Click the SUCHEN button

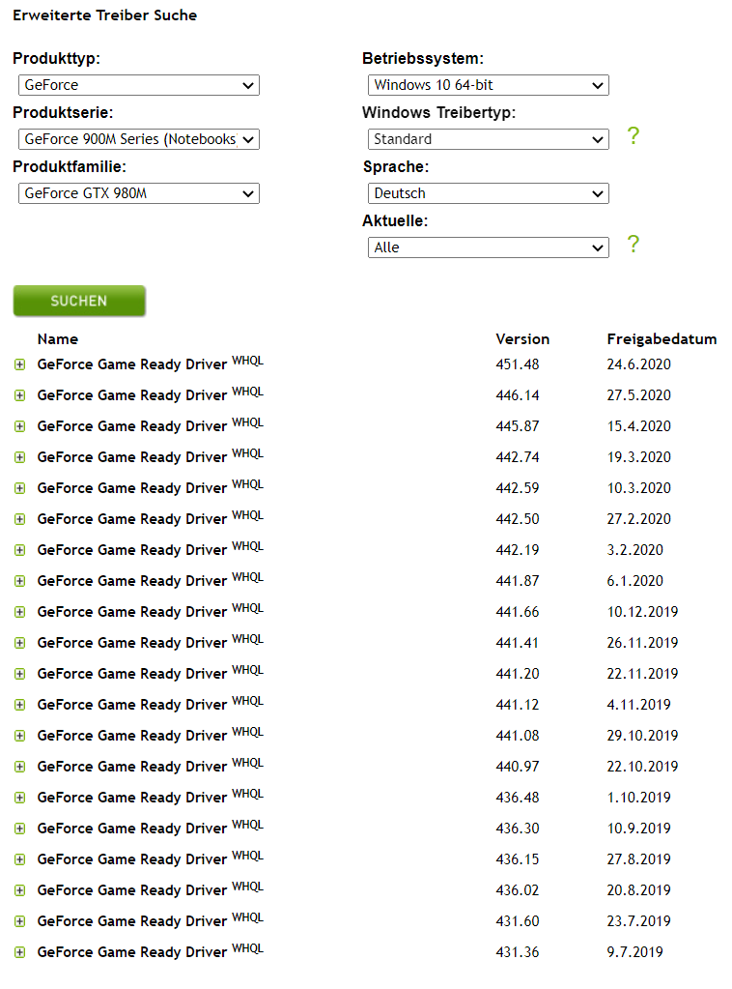(79, 301)
